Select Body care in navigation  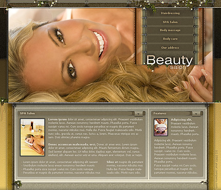[x=170, y=39]
